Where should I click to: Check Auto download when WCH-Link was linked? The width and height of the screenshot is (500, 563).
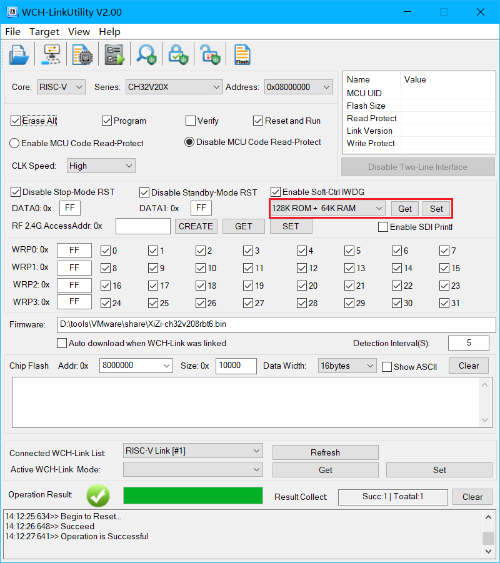[x=62, y=343]
